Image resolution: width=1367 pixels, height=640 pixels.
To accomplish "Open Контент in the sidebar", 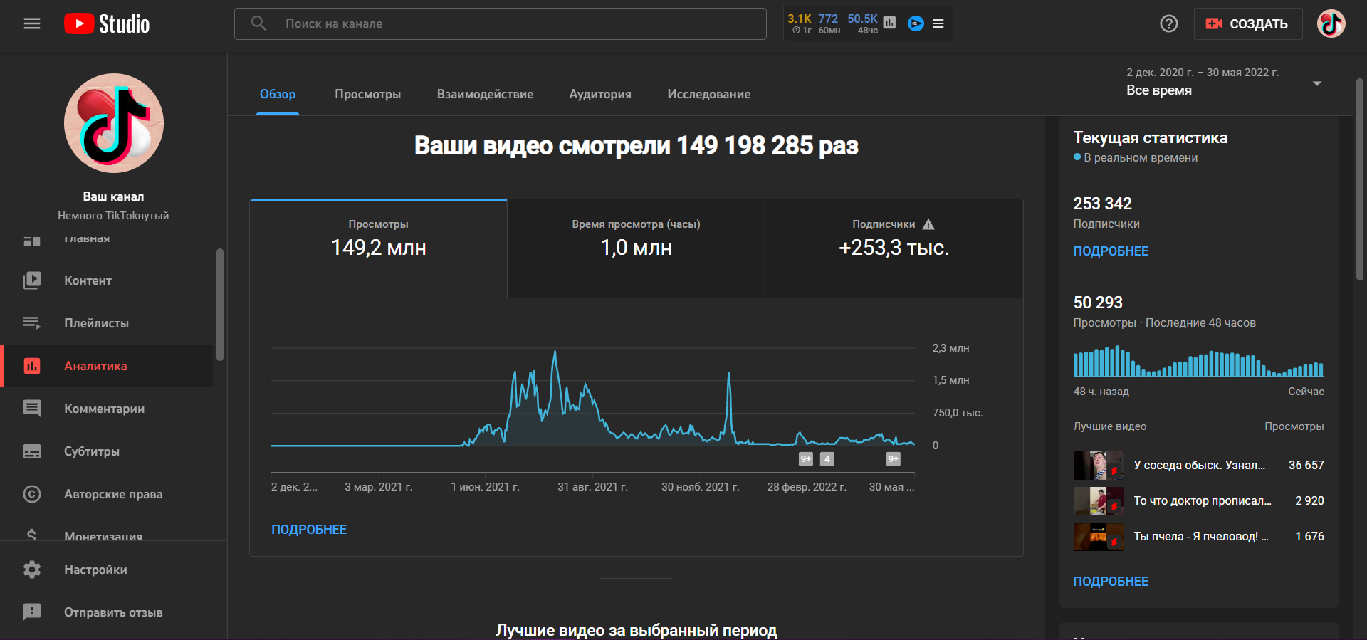I will [107, 280].
